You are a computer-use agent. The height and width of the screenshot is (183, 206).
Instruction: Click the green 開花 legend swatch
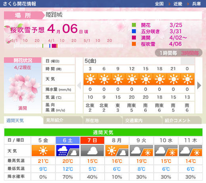click(x=134, y=25)
